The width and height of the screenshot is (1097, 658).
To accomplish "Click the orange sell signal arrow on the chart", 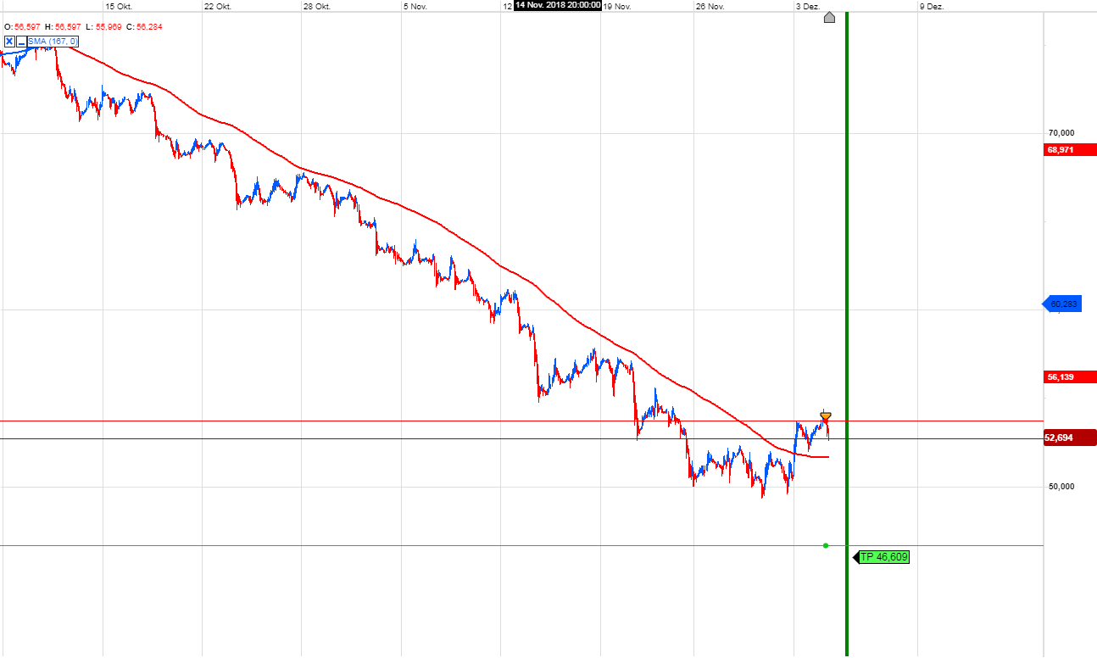I will click(826, 416).
